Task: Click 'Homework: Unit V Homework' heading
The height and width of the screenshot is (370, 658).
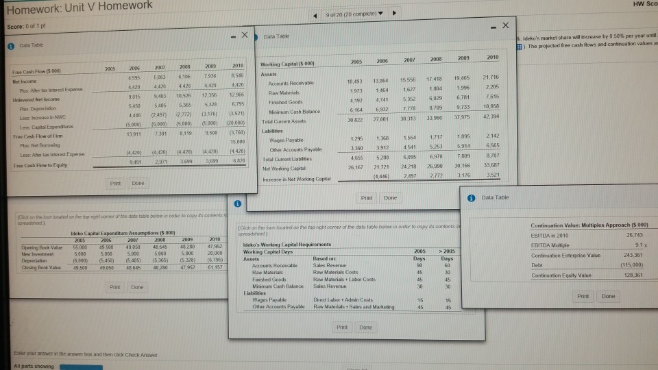Action: click(80, 8)
